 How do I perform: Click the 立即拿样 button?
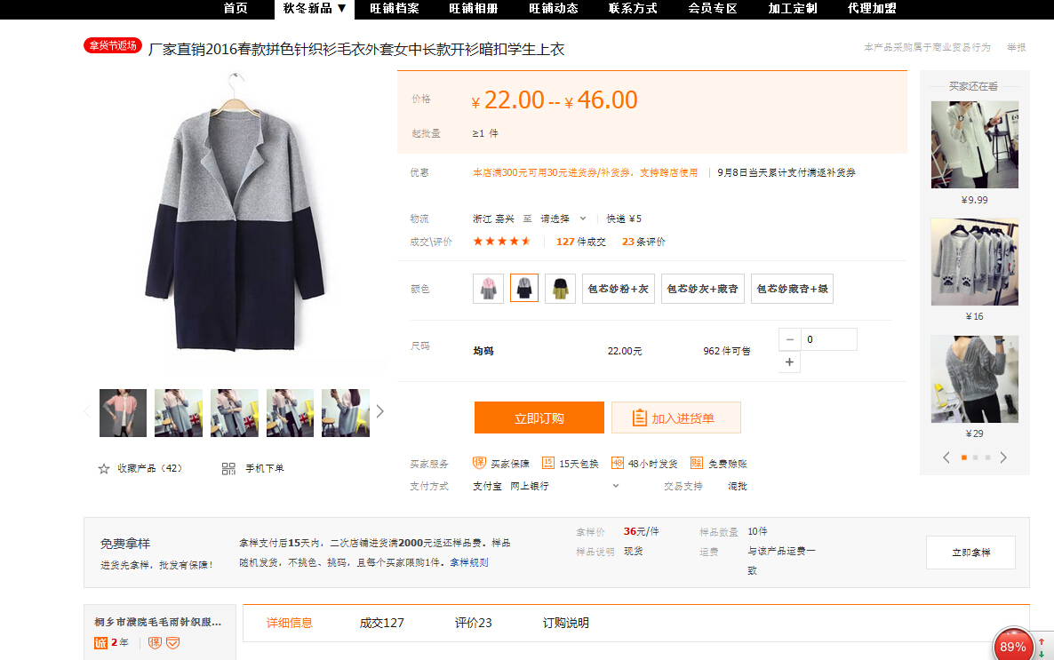[970, 553]
